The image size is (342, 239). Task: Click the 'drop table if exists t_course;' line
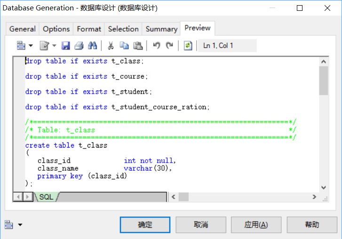[87, 76]
